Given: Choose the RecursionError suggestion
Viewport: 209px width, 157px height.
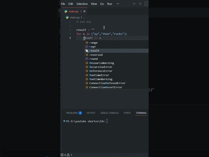Looking at the screenshot, I should tap(117, 67).
